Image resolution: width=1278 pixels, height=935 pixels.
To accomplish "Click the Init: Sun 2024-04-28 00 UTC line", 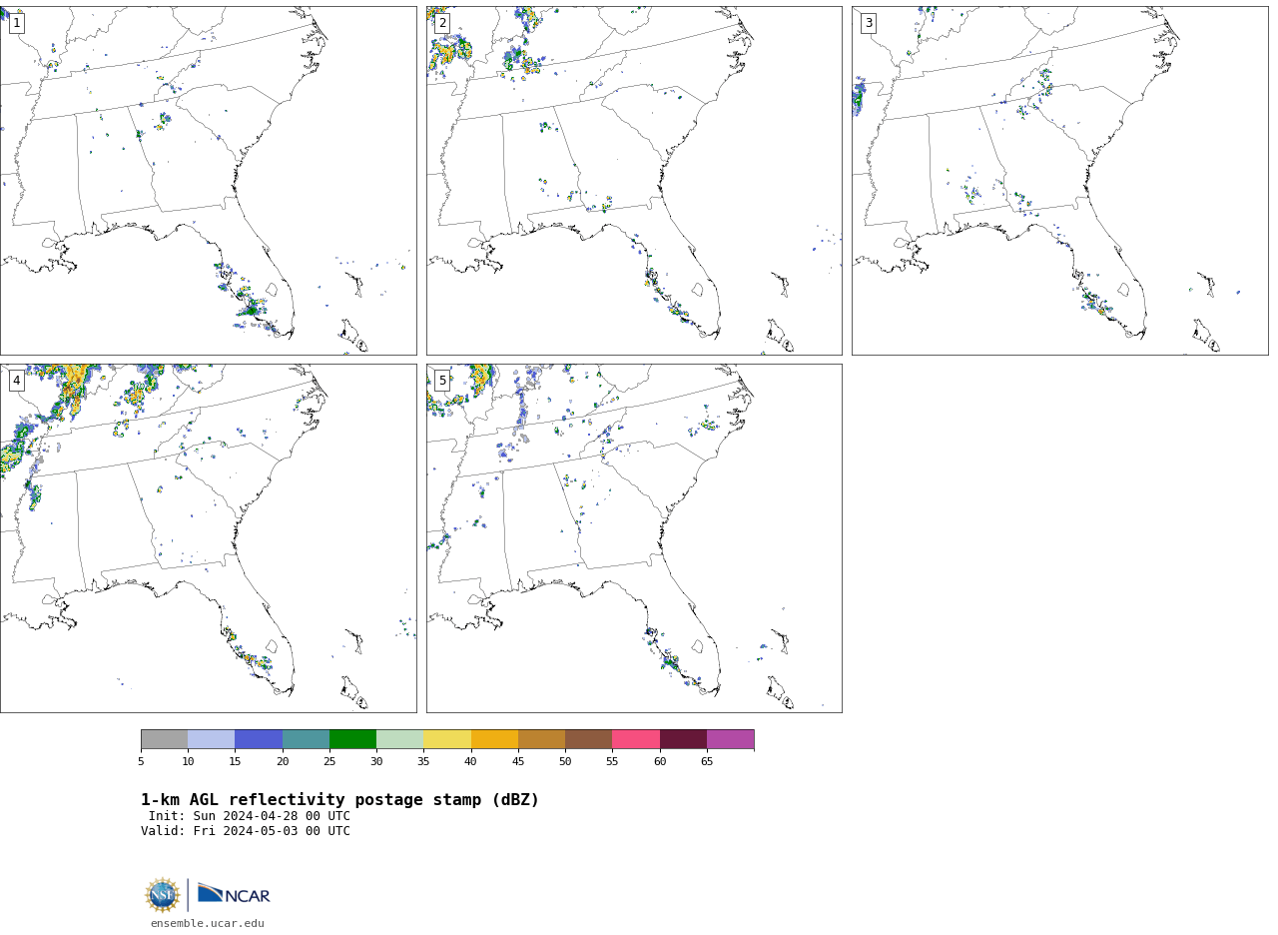I will point(250,816).
